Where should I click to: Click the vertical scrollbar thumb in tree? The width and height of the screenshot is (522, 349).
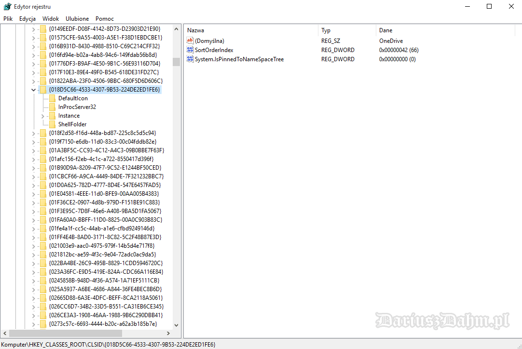pos(176,62)
